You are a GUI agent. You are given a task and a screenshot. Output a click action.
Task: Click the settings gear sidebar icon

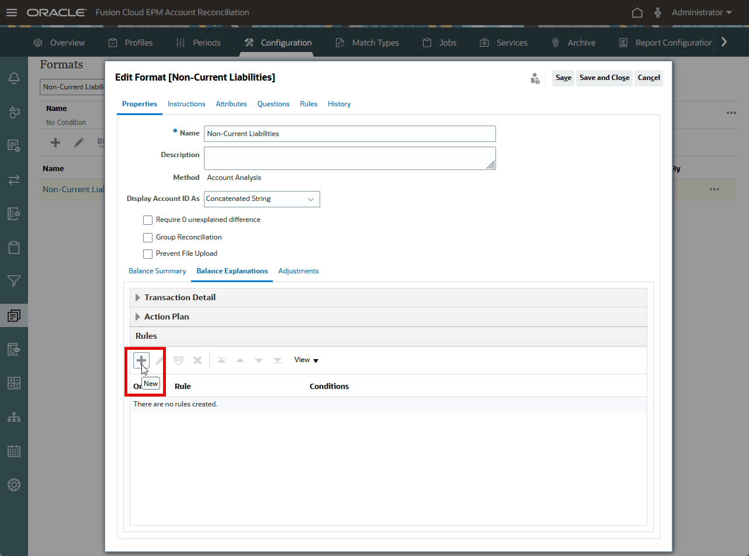(x=14, y=485)
